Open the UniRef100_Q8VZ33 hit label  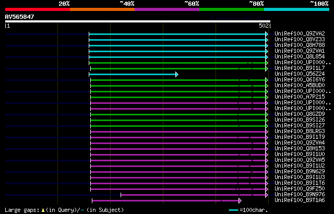tap(300, 39)
